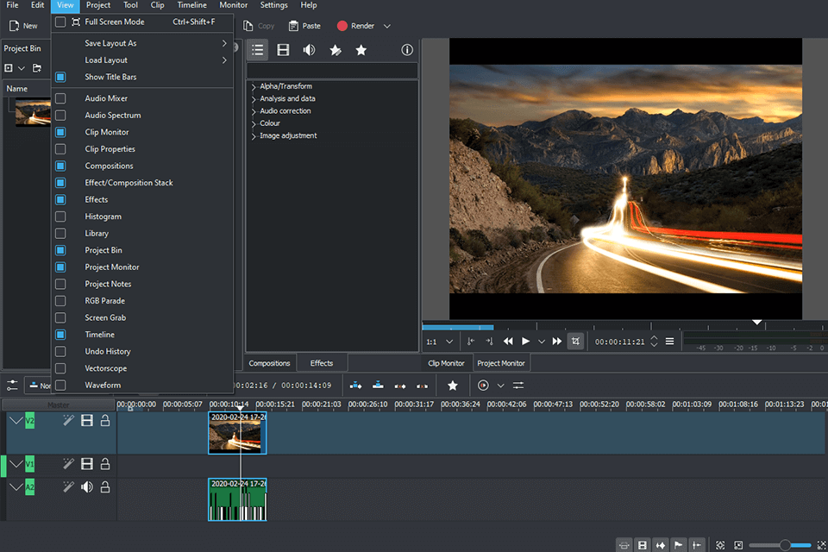Image resolution: width=828 pixels, height=552 pixels.
Task: Click the Paste button
Action: coord(304,27)
